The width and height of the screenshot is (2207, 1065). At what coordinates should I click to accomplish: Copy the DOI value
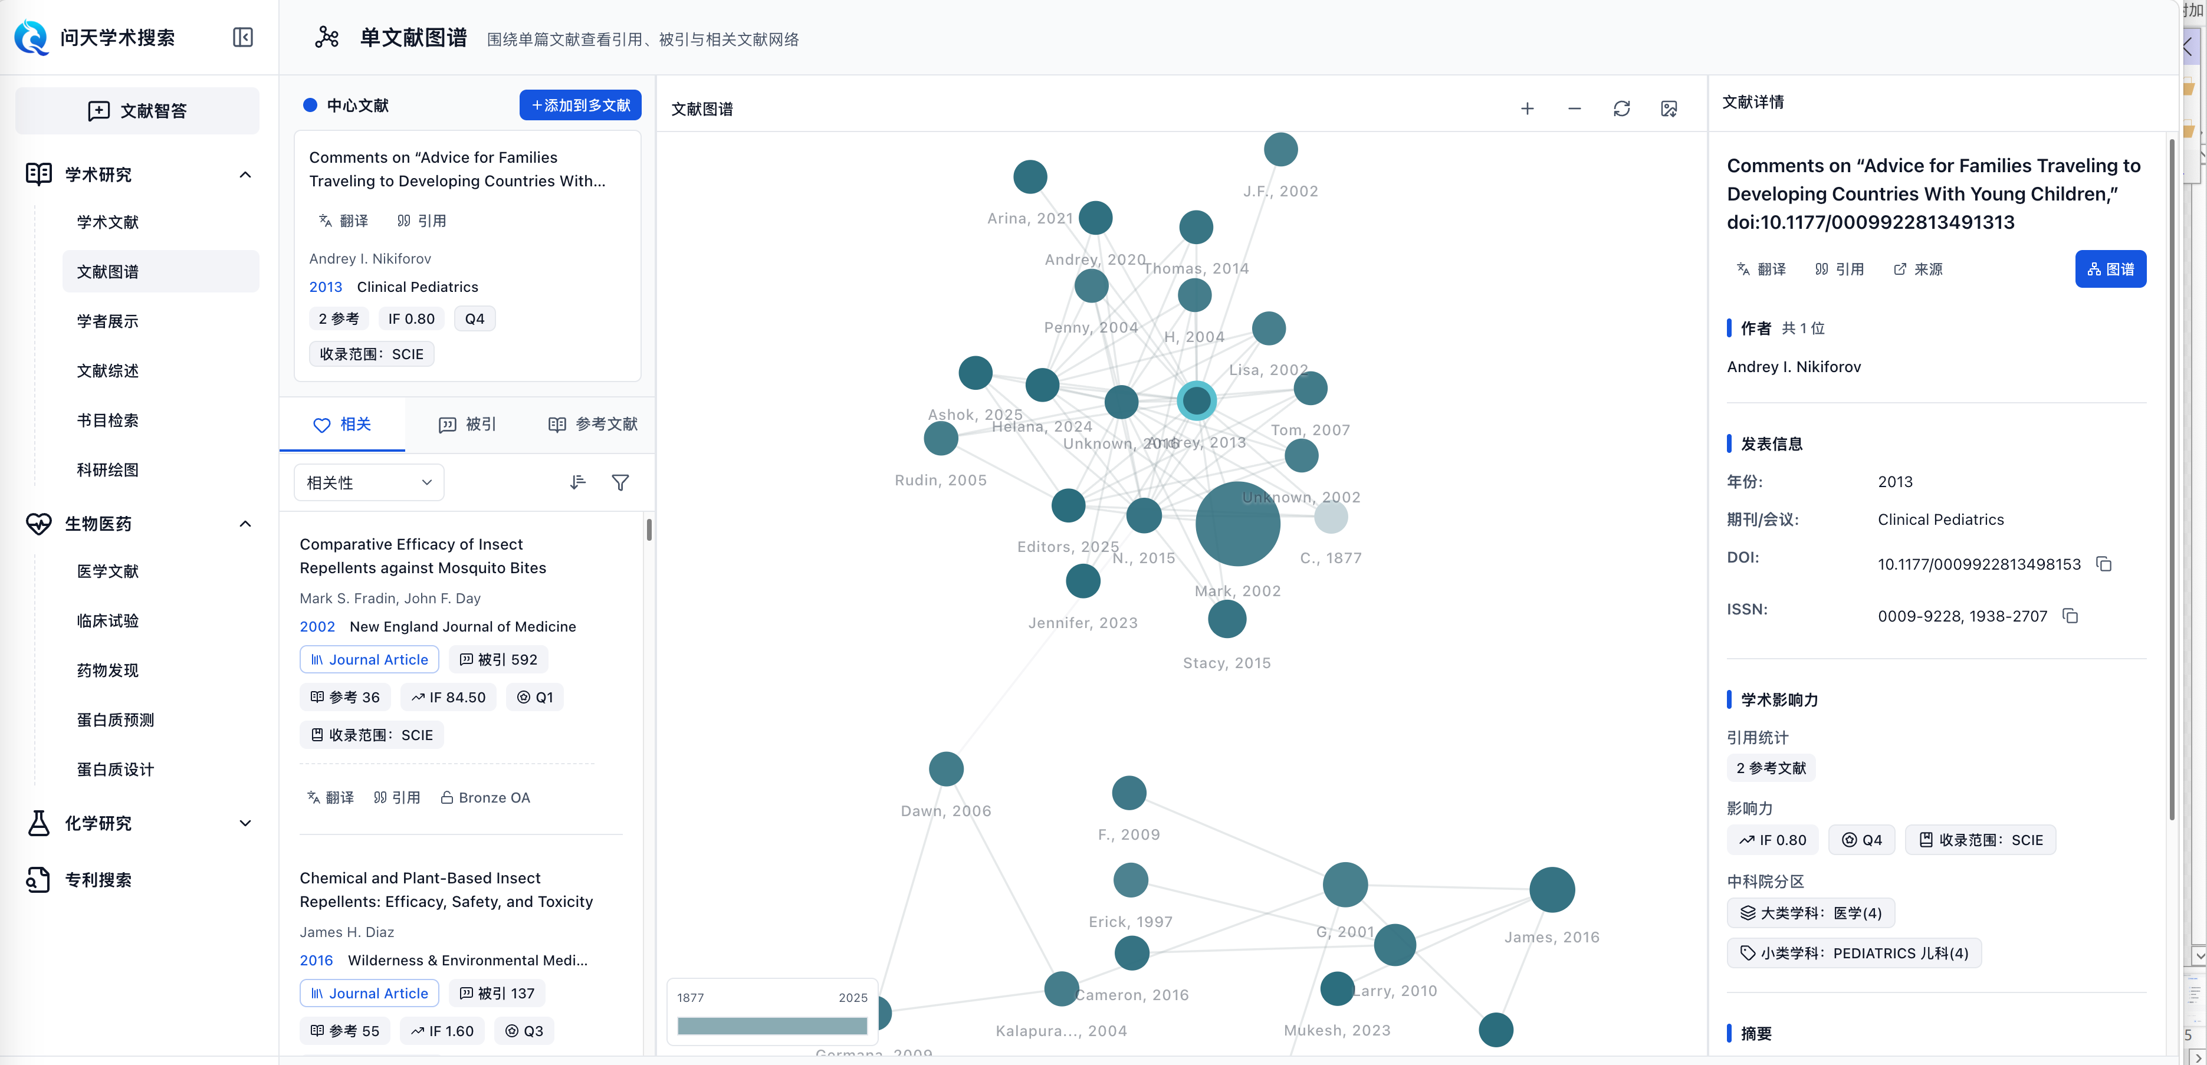(x=2103, y=564)
